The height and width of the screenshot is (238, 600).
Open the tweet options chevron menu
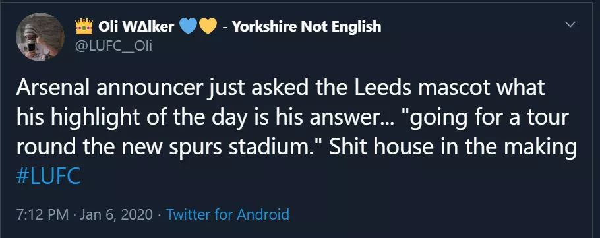tap(570, 25)
